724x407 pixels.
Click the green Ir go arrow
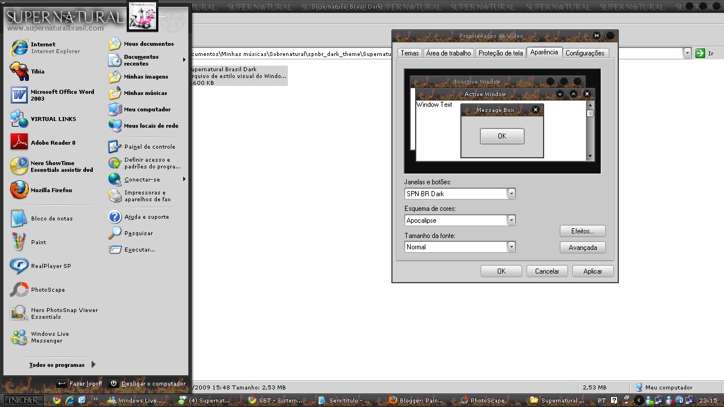(x=700, y=53)
